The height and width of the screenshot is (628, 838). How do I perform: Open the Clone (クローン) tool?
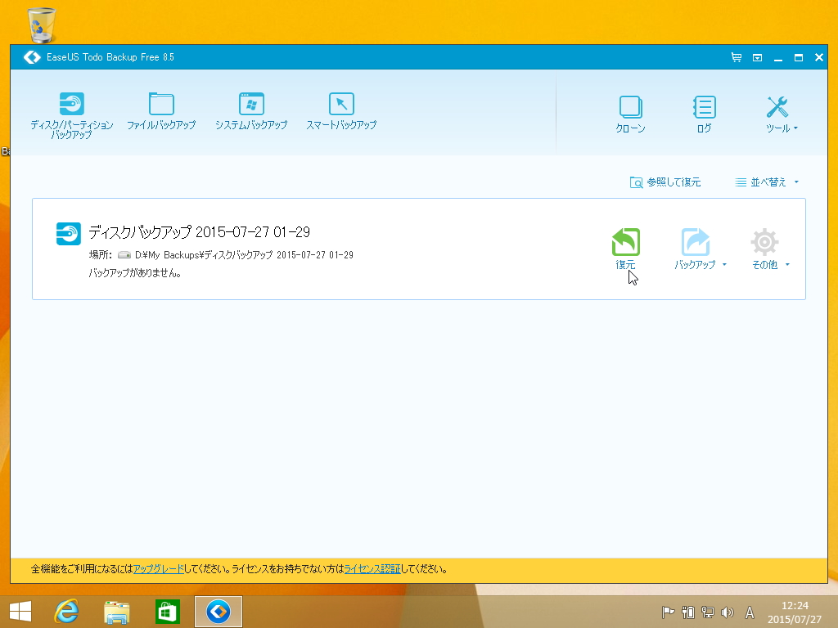[631, 114]
